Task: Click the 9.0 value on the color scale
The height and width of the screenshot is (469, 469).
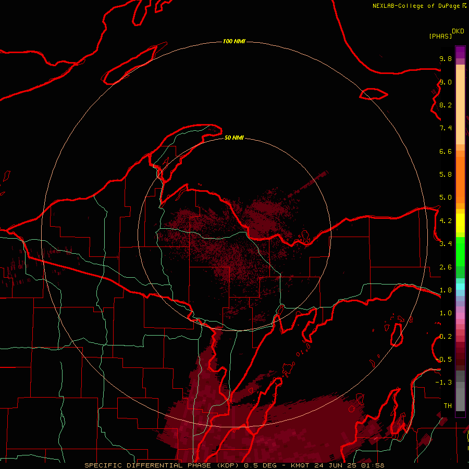Action: [x=446, y=82]
